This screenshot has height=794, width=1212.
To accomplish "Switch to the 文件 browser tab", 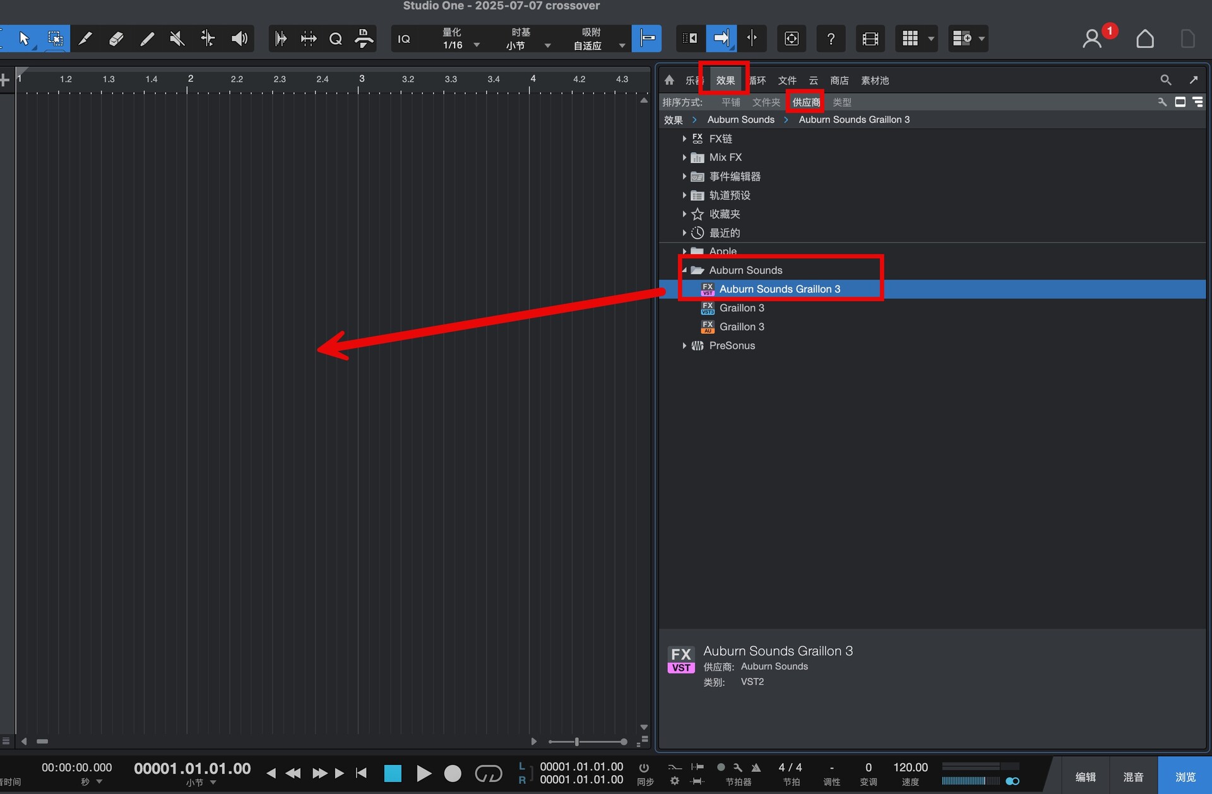I will [x=787, y=80].
